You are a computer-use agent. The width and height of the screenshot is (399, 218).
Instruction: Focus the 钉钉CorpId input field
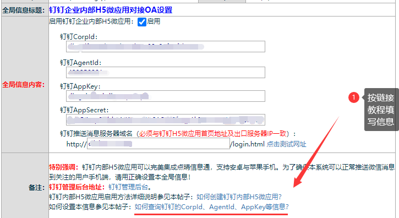[x=166, y=46]
